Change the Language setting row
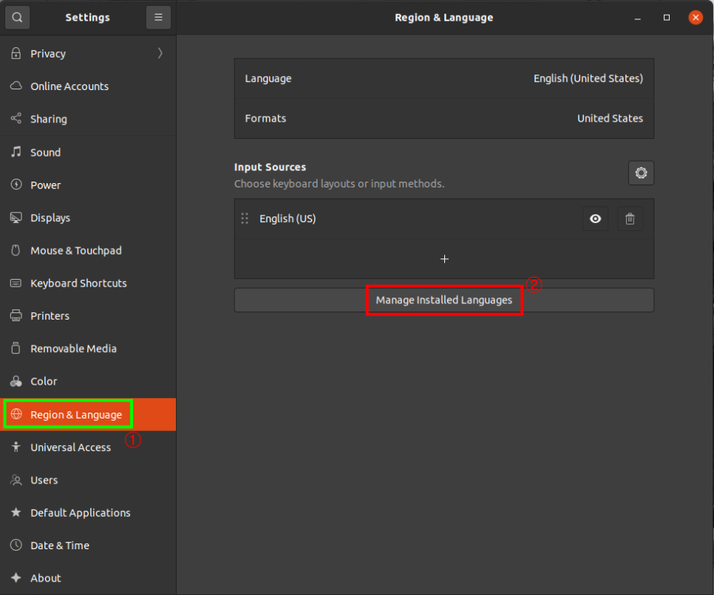714x595 pixels. (444, 78)
